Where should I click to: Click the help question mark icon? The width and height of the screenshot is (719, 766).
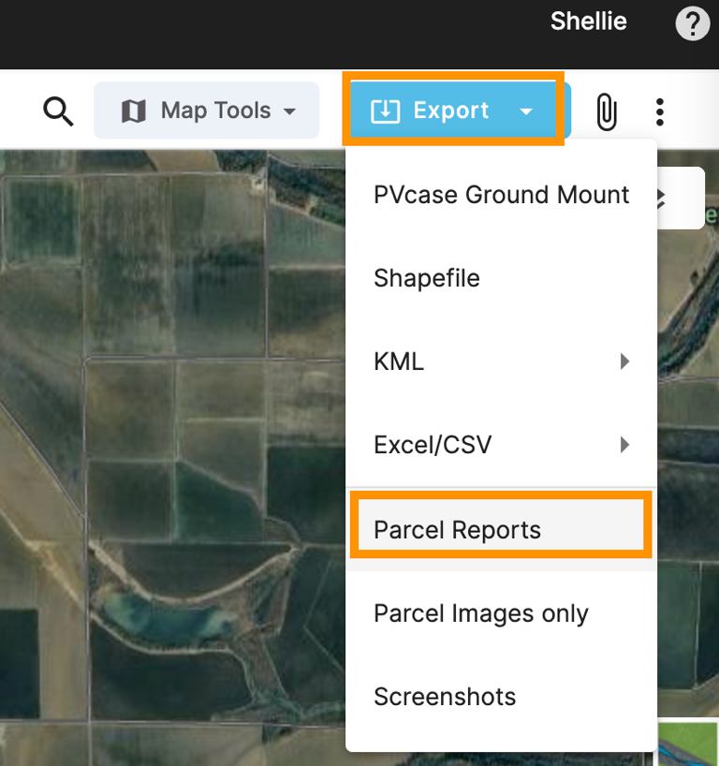(692, 23)
